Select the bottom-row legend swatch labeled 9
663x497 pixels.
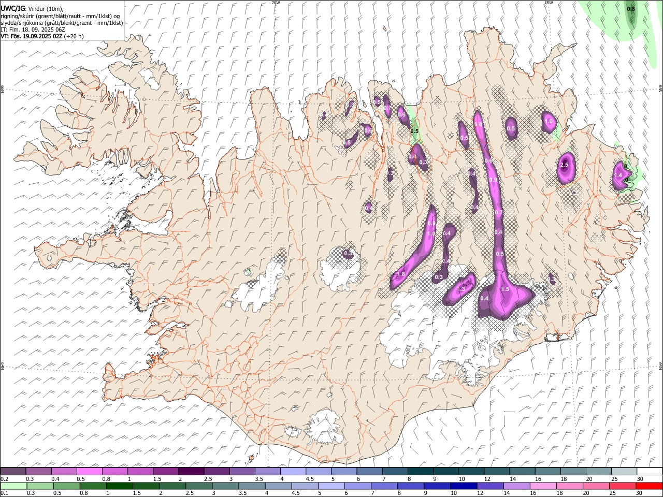click(437, 486)
